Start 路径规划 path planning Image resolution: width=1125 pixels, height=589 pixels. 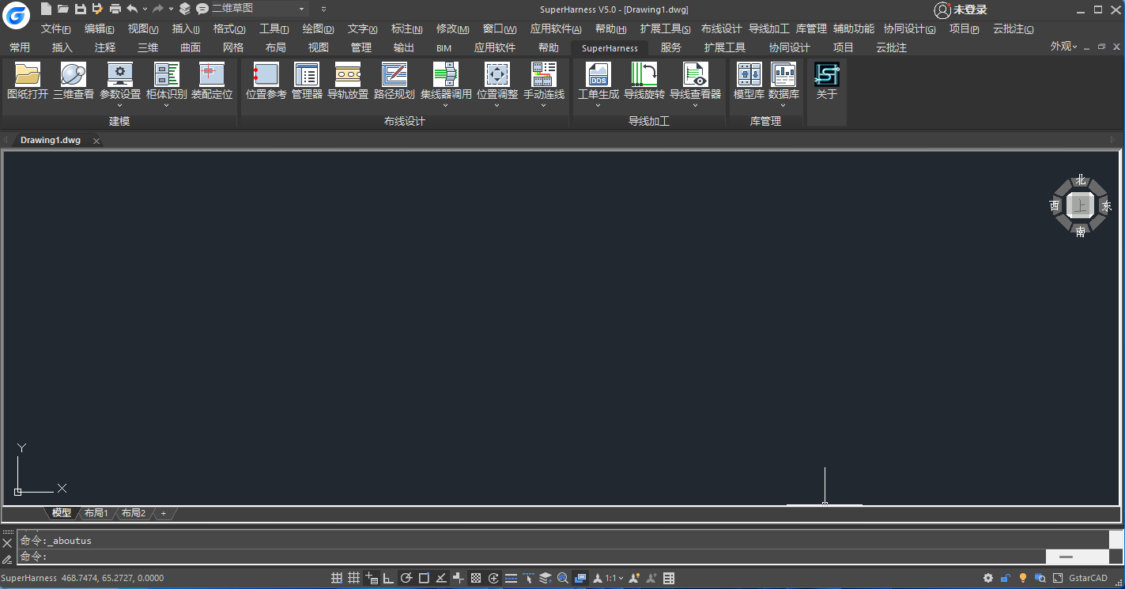click(395, 82)
